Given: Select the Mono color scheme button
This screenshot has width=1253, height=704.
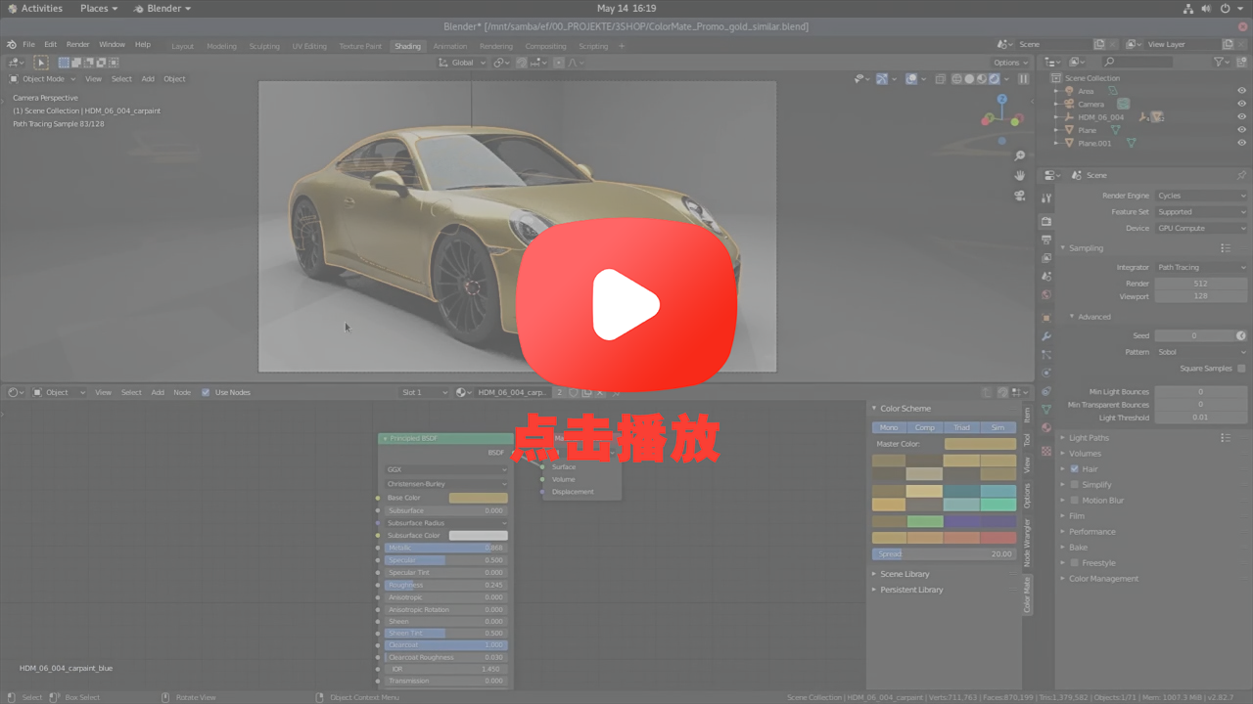Looking at the screenshot, I should point(889,427).
